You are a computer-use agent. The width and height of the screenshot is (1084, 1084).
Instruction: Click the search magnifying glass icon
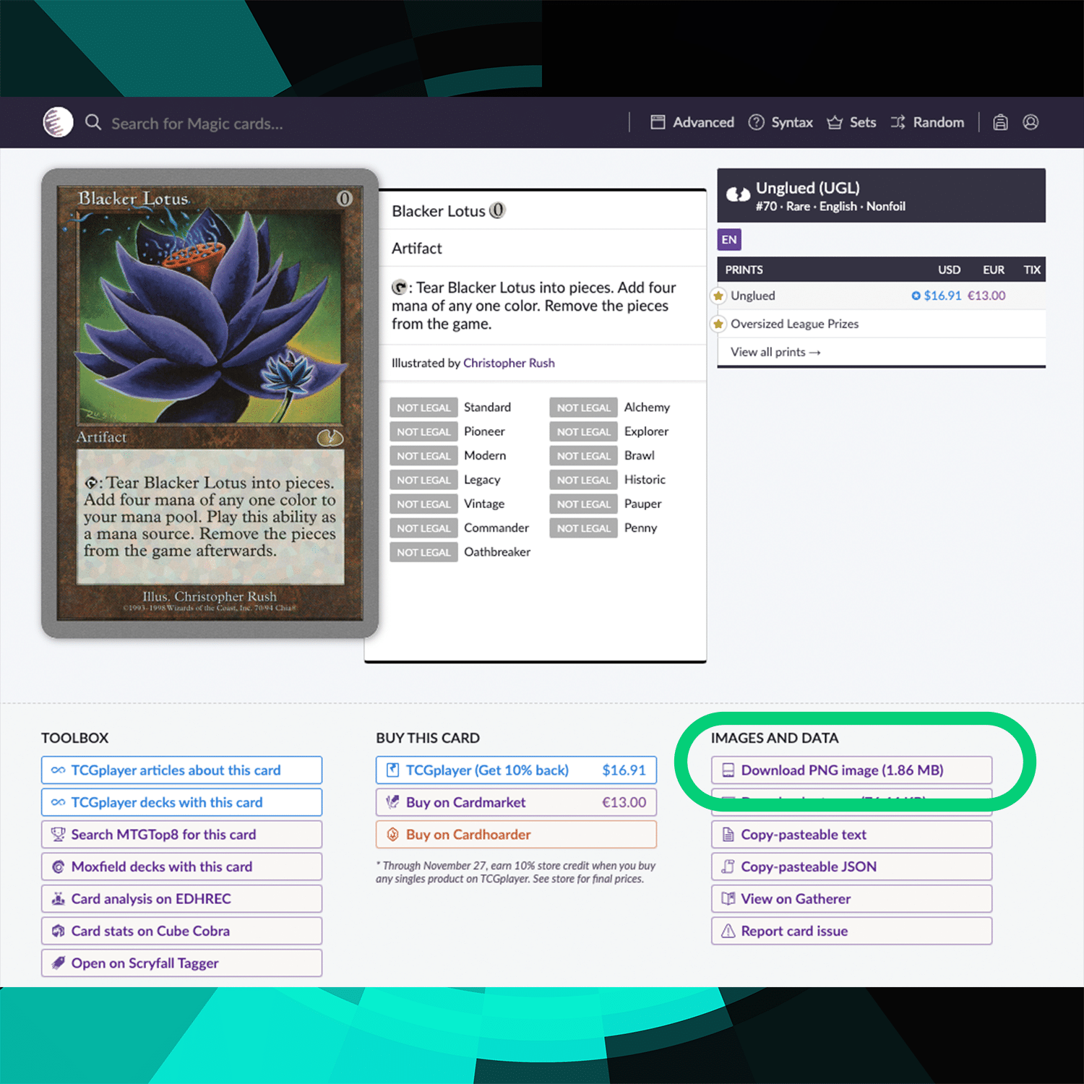coord(93,121)
